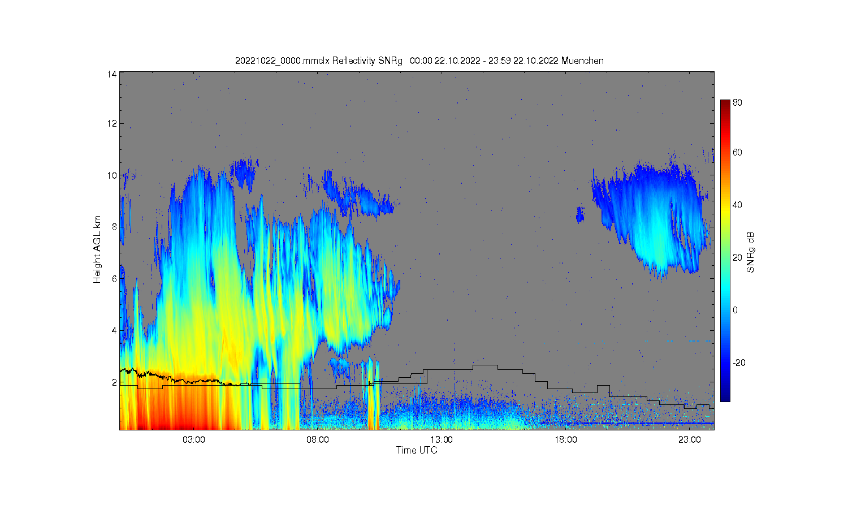This screenshot has height=509, width=848.
Task: Click the 14 km height tick label
Action: pyautogui.click(x=112, y=74)
